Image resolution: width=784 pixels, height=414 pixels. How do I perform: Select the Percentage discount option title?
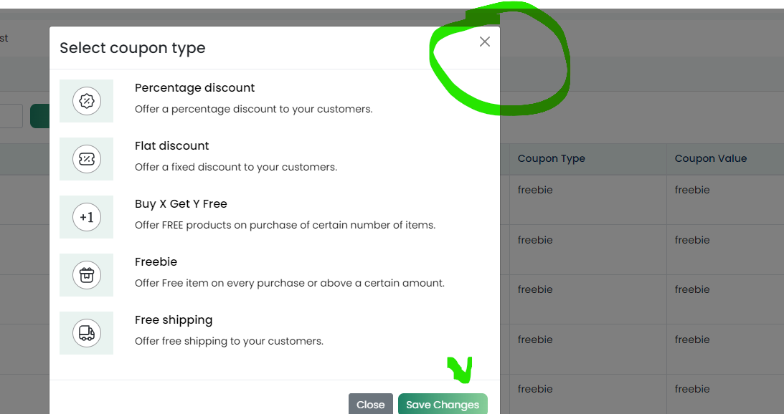194,88
